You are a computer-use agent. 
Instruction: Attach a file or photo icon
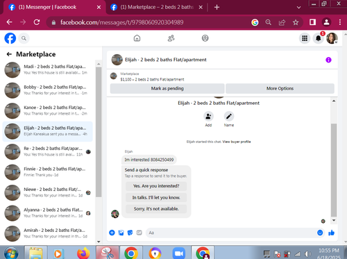pos(121,233)
